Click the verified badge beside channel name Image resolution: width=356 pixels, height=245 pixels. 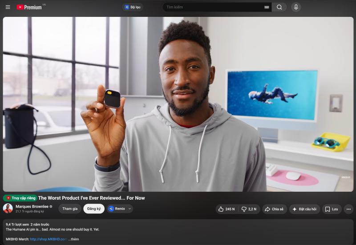tap(51, 206)
